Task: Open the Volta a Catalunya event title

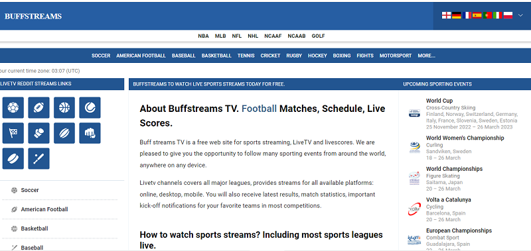Action: pyautogui.click(x=449, y=199)
